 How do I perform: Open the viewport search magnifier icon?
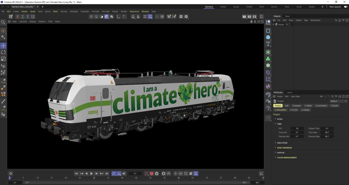[3, 22]
